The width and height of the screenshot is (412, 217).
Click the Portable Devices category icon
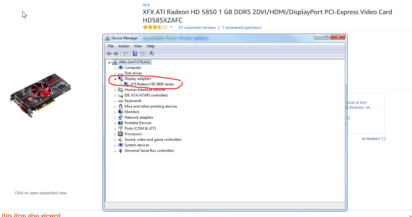[x=121, y=123]
